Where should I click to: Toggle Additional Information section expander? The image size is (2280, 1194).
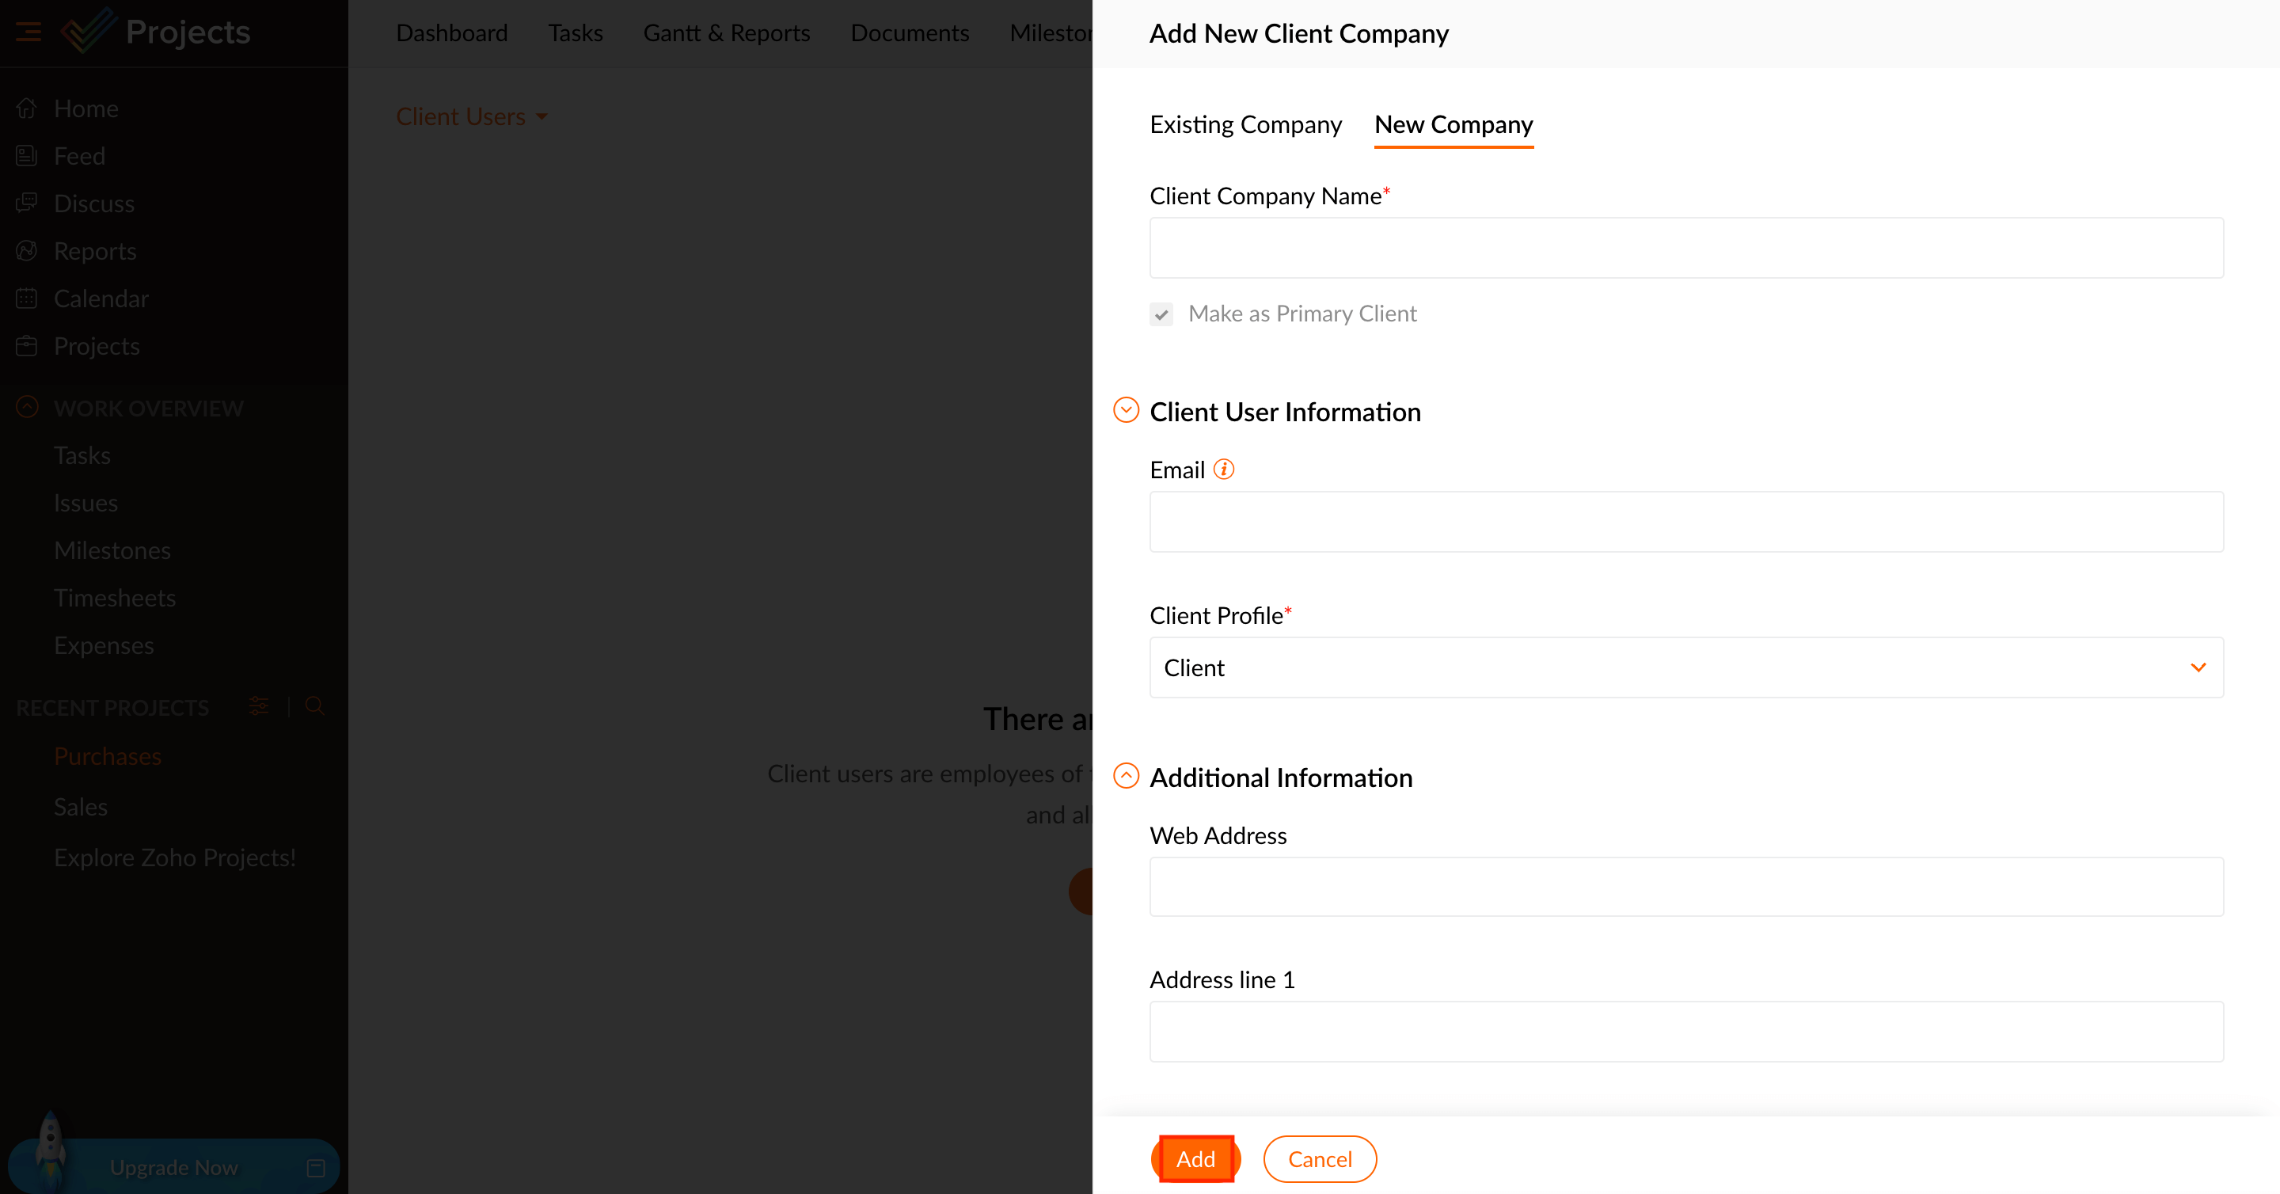(1126, 776)
